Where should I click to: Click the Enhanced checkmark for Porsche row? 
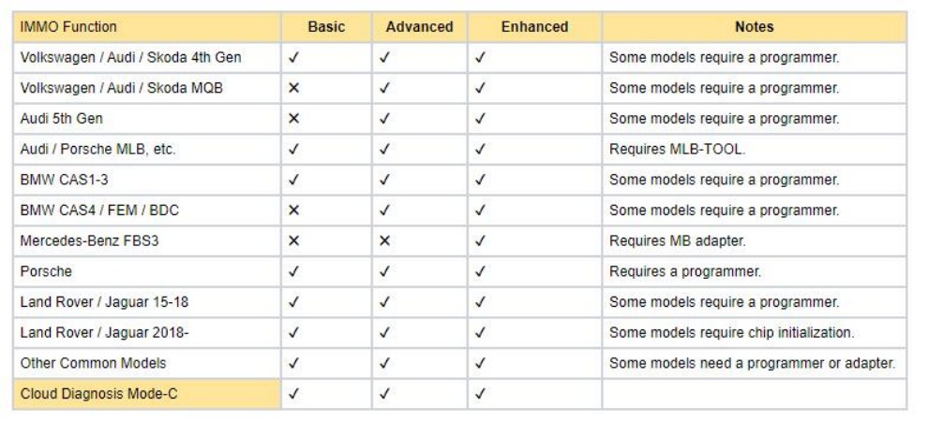tap(480, 271)
